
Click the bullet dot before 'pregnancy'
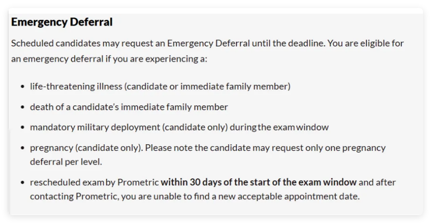[23, 148]
